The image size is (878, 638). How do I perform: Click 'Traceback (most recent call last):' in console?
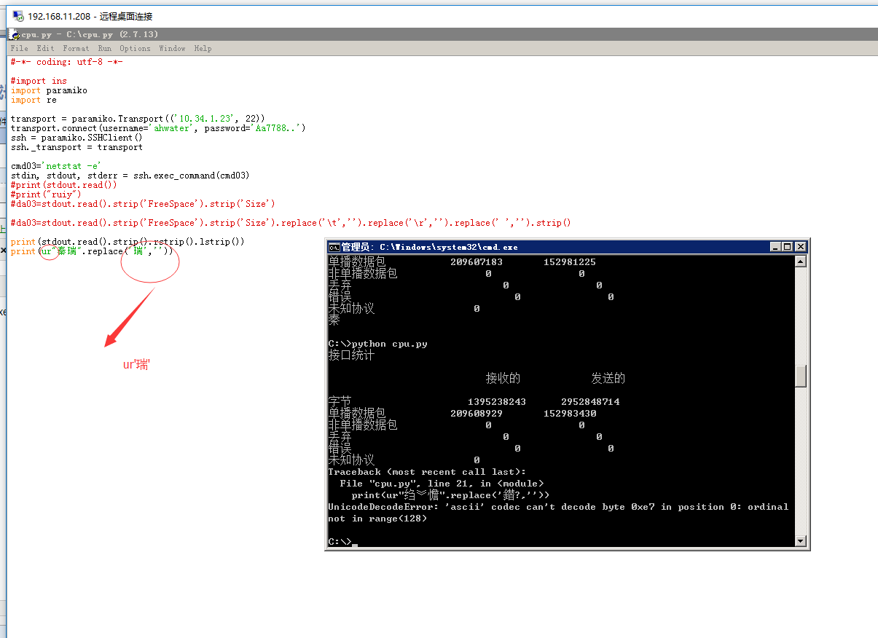click(427, 472)
